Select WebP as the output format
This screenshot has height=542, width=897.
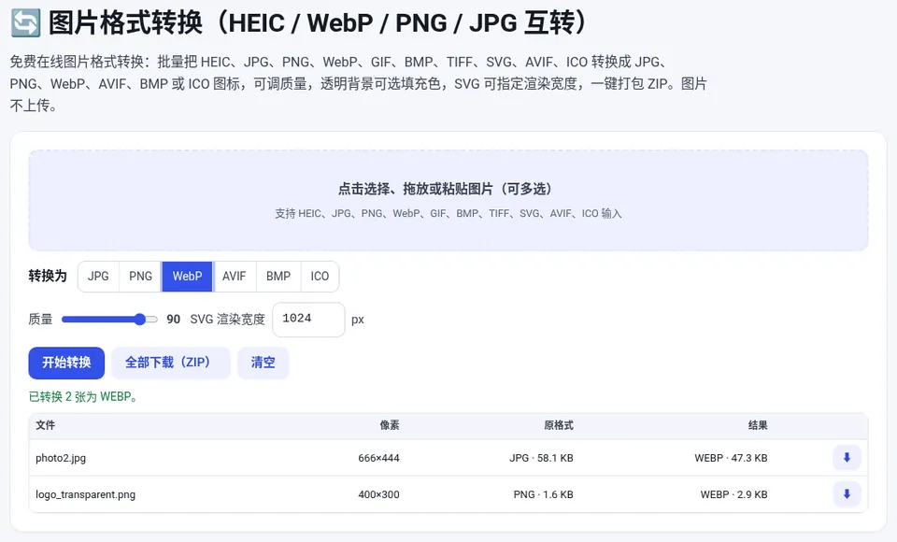(x=187, y=277)
